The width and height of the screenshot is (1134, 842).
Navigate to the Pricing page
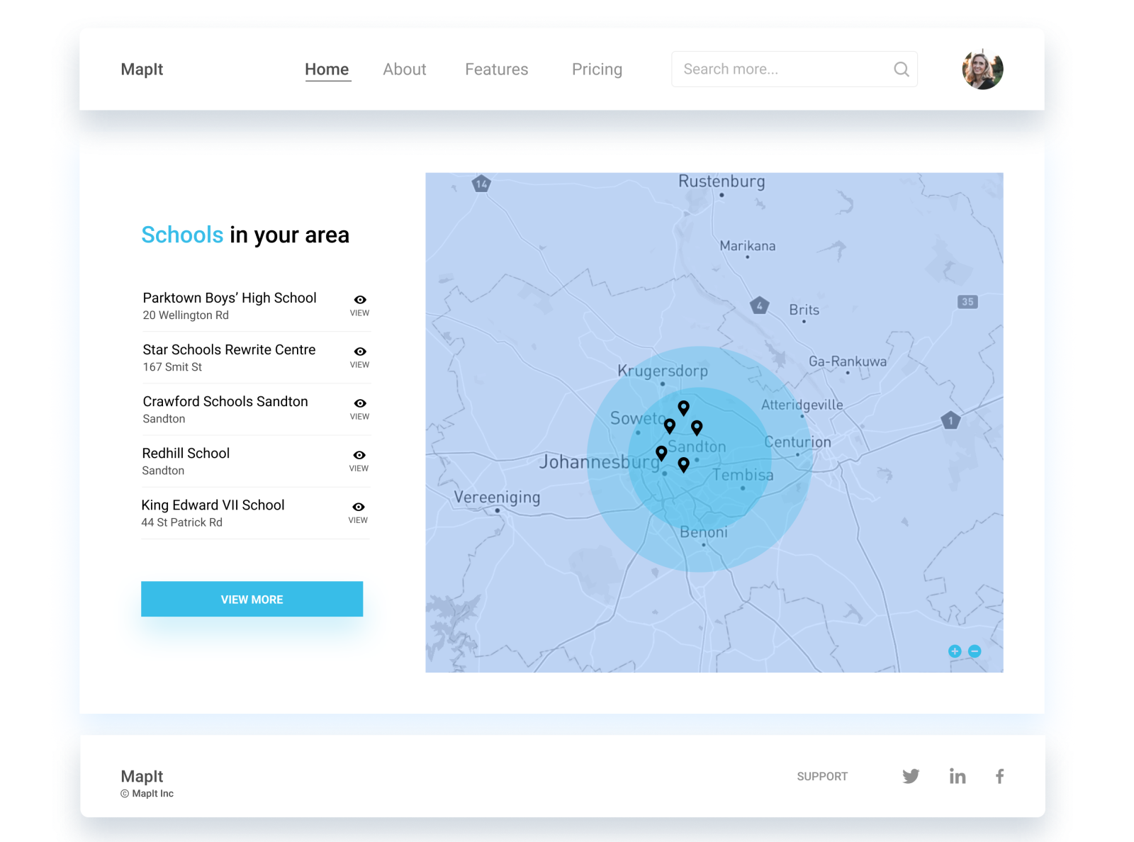tap(597, 69)
